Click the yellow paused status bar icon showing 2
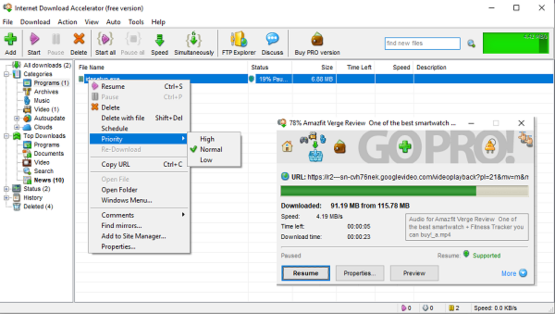The image size is (555, 314). 451,308
